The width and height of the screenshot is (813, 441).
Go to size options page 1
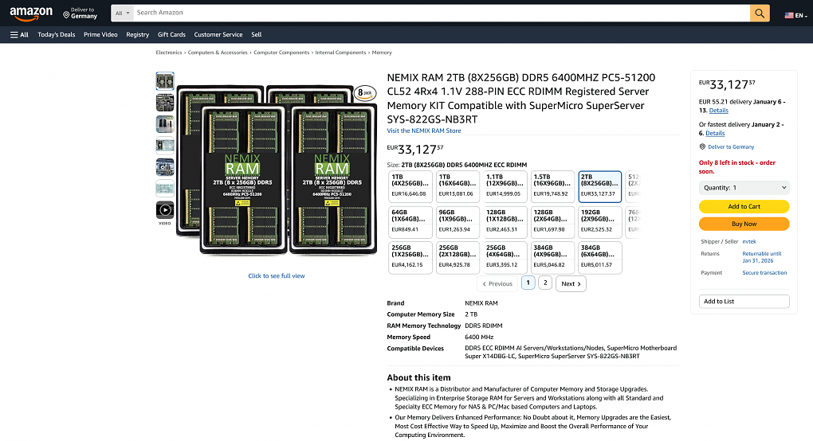click(x=528, y=283)
